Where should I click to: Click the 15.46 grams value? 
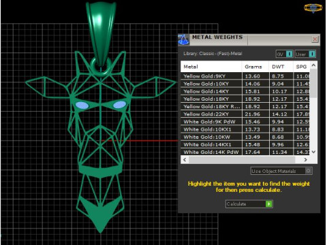click(253, 122)
